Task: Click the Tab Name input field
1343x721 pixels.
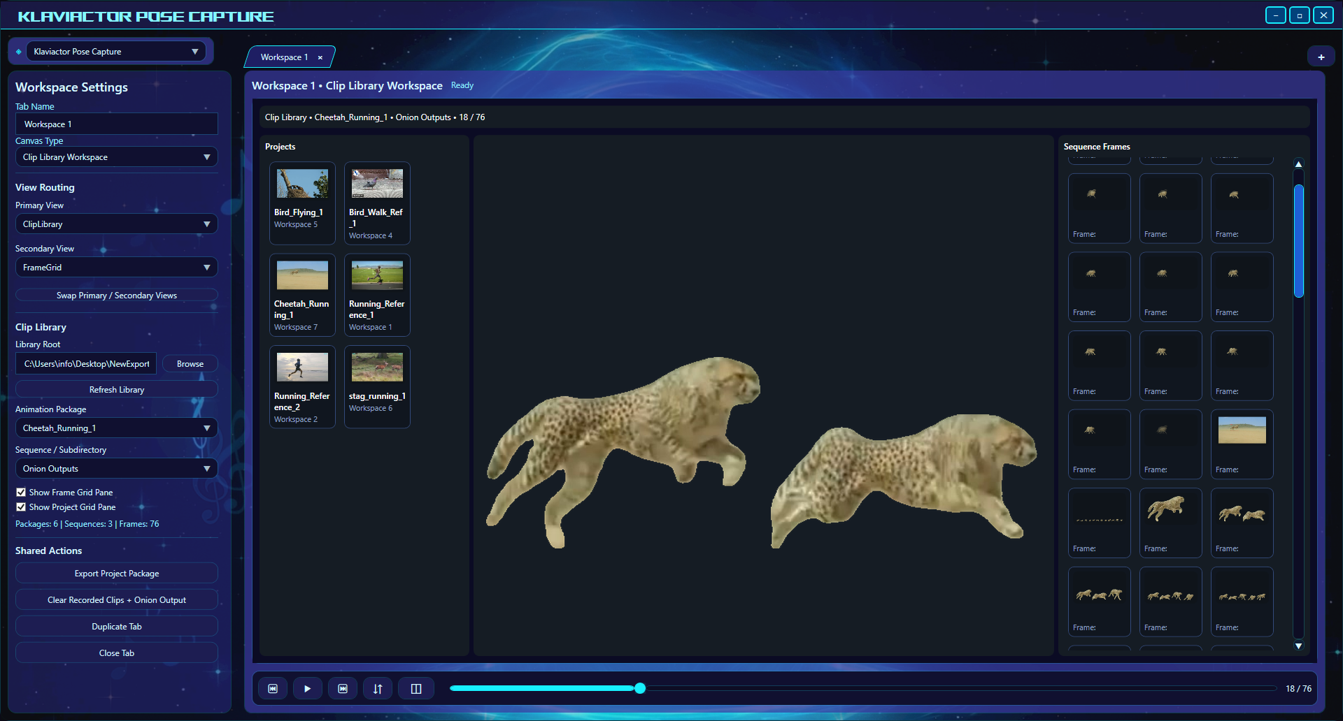Action: tap(117, 124)
